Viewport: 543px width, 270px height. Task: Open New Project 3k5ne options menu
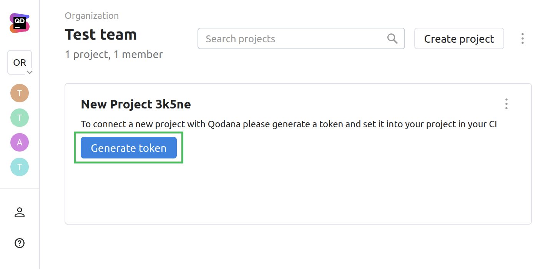(x=506, y=104)
